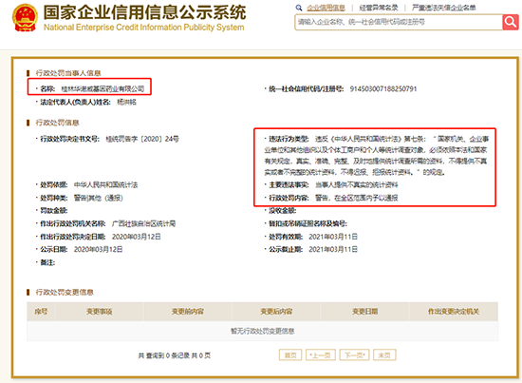Click the 没收金额 label
Viewport: 522px width, 383px height.
coord(283,211)
